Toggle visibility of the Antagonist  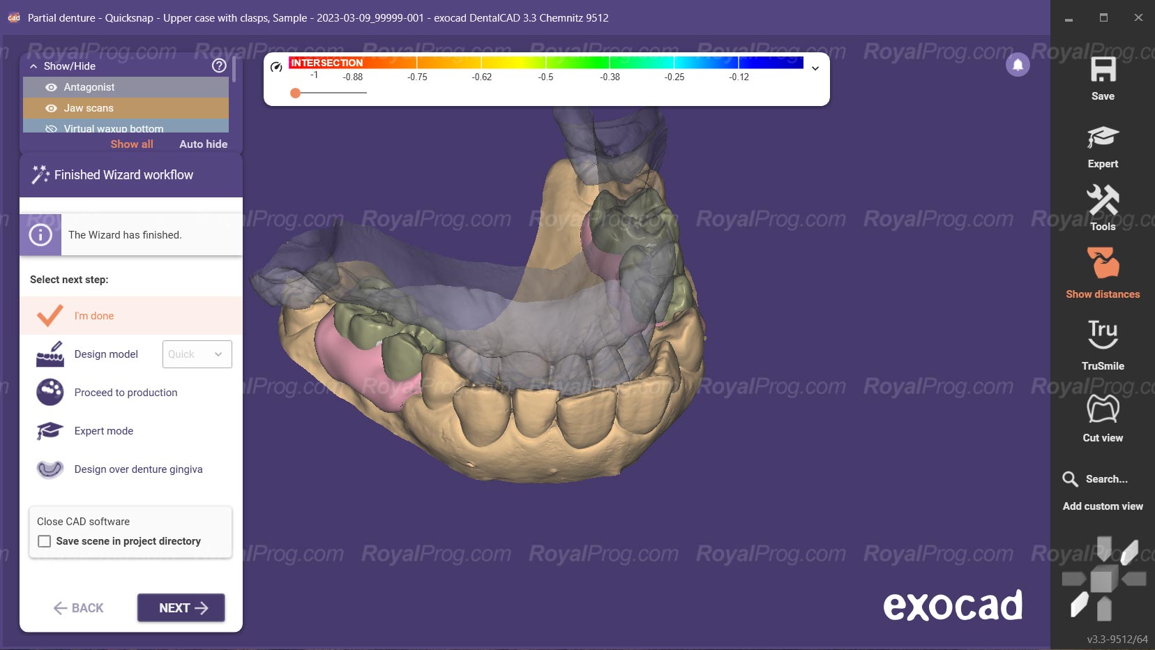(51, 87)
